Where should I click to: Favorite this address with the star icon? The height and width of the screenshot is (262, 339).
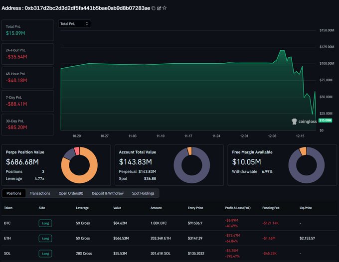(x=165, y=8)
